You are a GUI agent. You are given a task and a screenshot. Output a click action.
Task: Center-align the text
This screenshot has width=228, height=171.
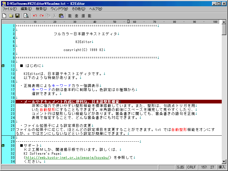[x=76, y=16]
